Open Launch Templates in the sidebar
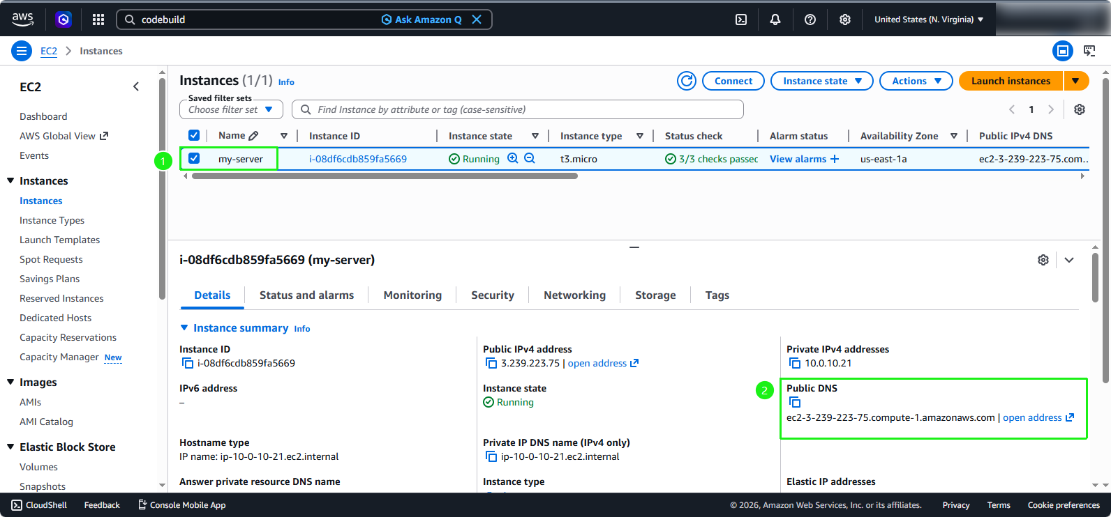The width and height of the screenshot is (1111, 517). pyautogui.click(x=59, y=240)
